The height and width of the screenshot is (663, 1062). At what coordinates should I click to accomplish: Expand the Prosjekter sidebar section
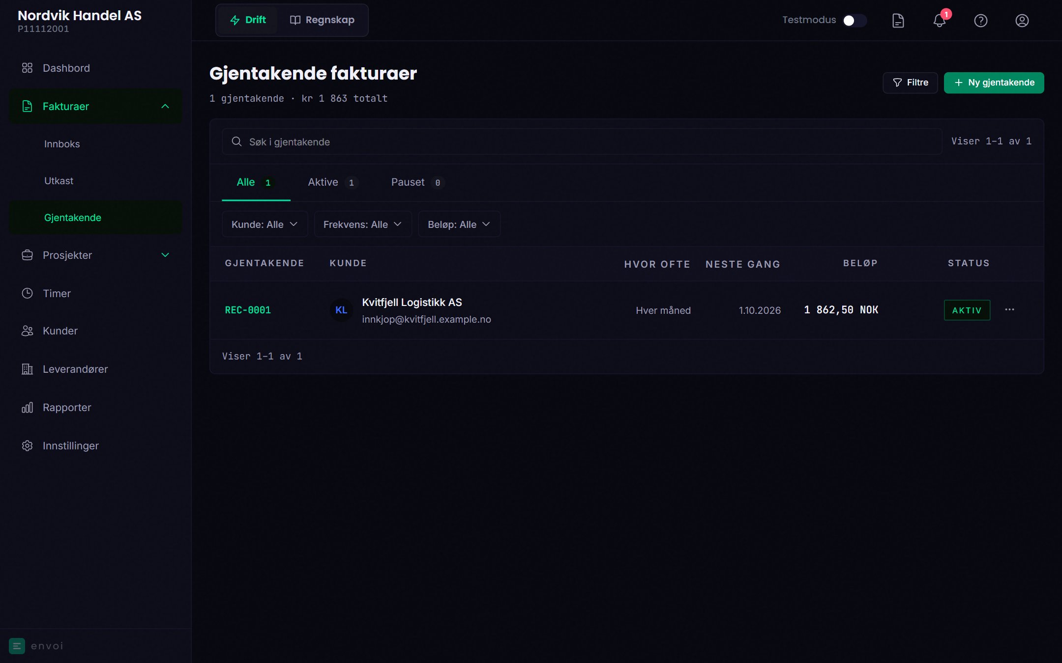[x=165, y=255]
